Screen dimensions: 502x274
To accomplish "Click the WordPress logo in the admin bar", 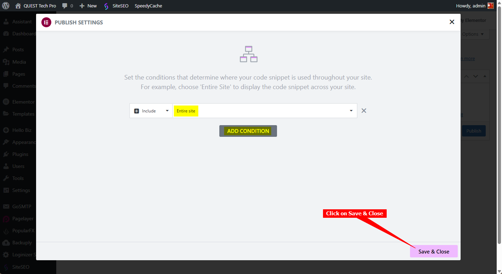I will pos(6,6).
